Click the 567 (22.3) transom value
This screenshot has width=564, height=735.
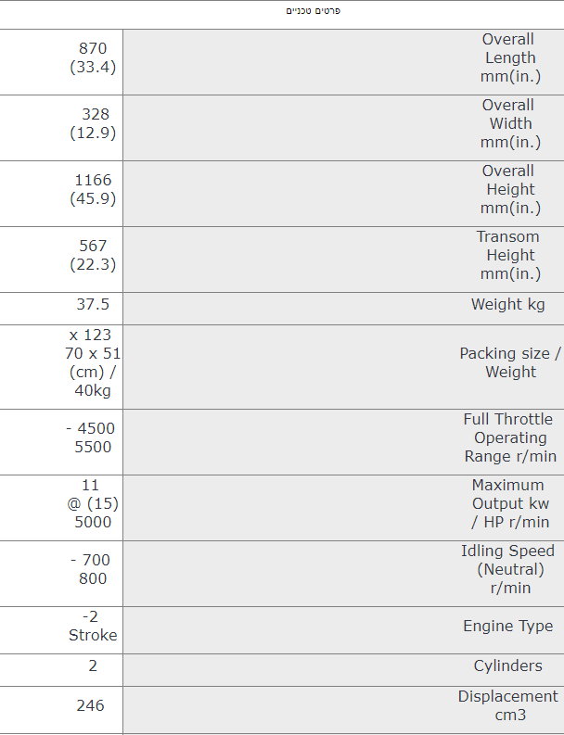coord(93,255)
